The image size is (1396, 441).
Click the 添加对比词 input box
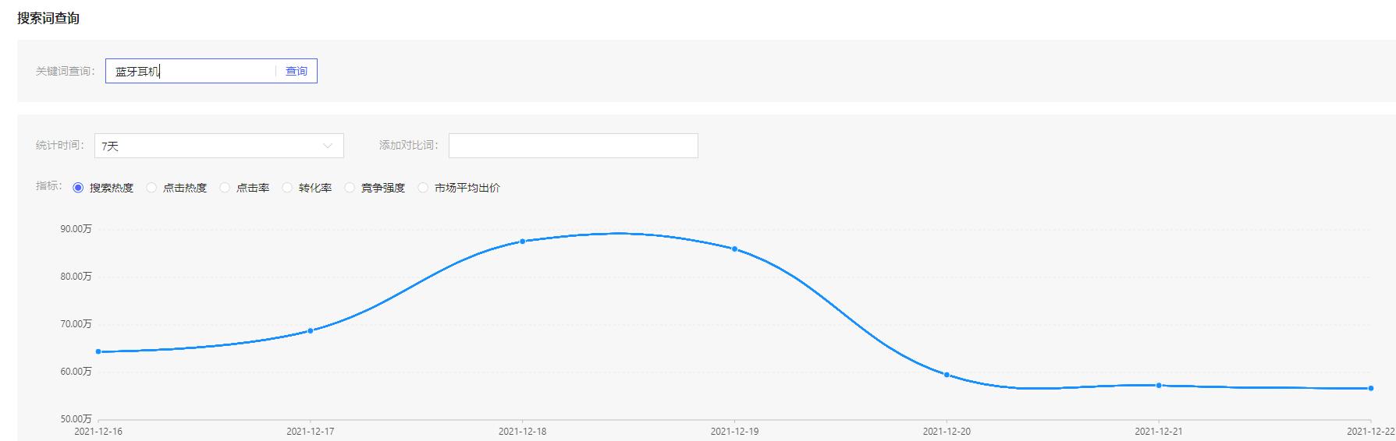coord(573,146)
